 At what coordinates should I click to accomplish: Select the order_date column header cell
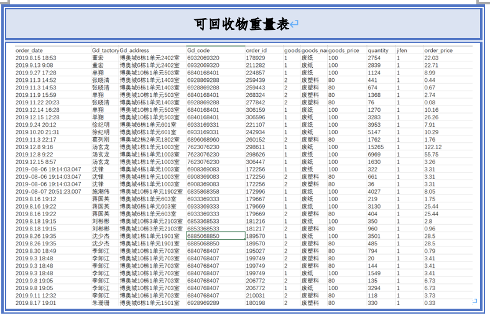tap(29, 50)
